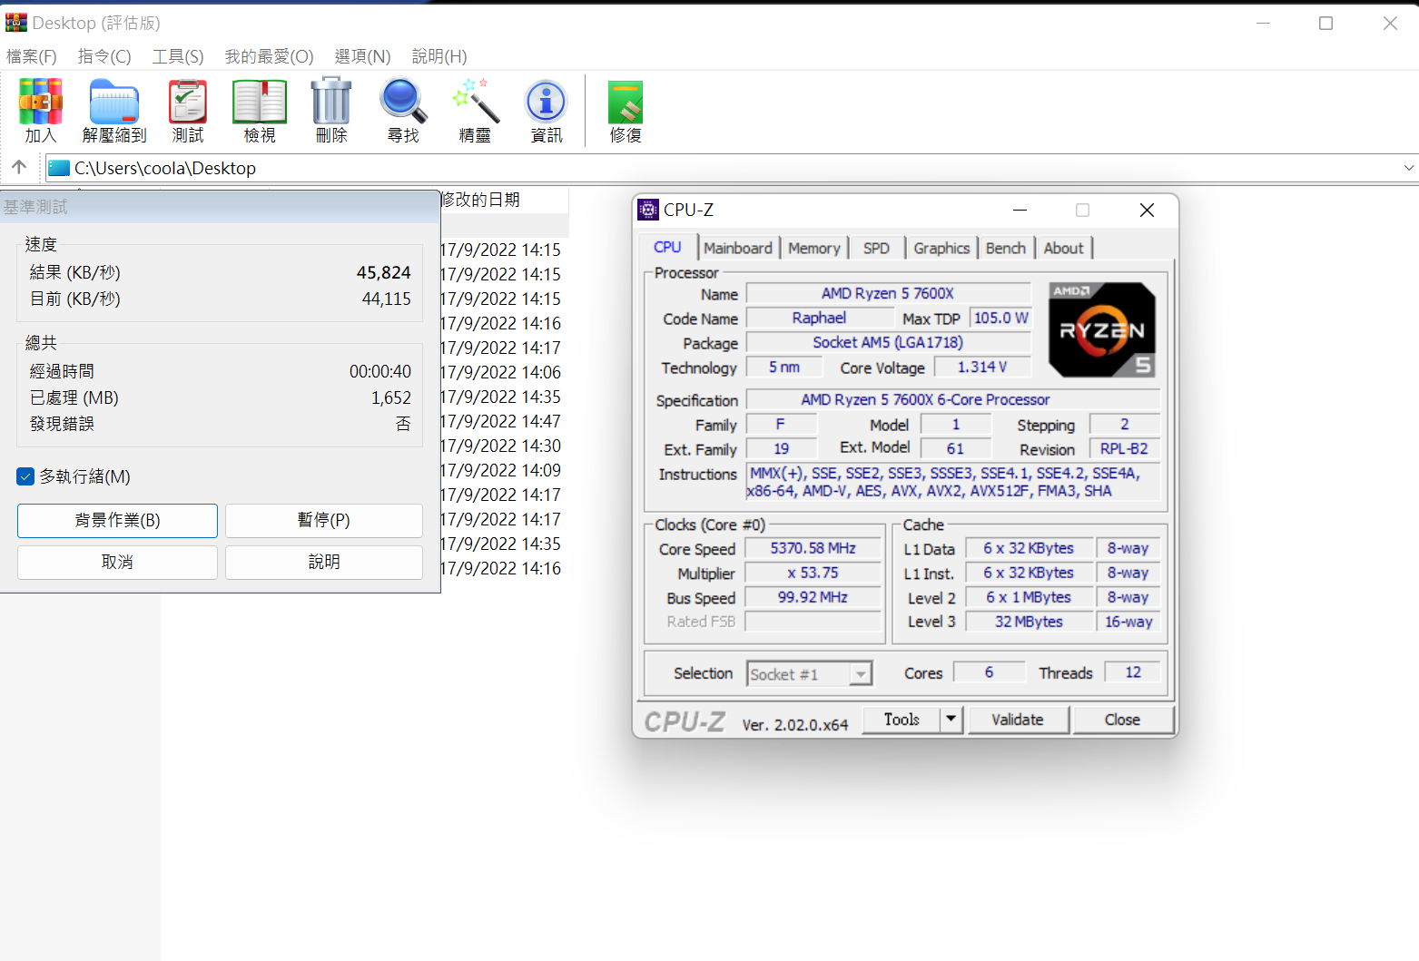The width and height of the screenshot is (1419, 961).
Task: Click the 105.0 W Max TDP value
Action: point(1000,318)
